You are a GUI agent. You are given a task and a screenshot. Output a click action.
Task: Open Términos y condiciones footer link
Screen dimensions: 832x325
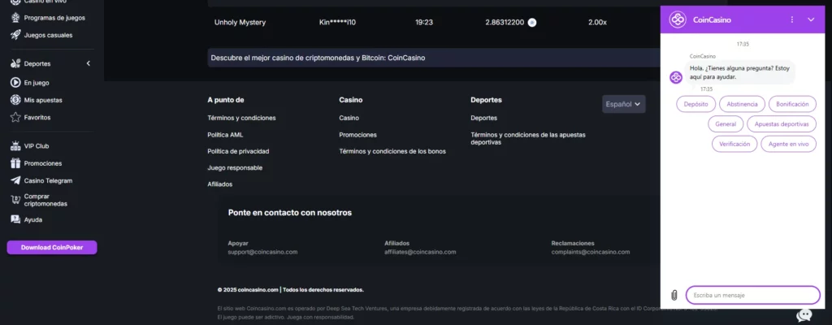(x=241, y=118)
